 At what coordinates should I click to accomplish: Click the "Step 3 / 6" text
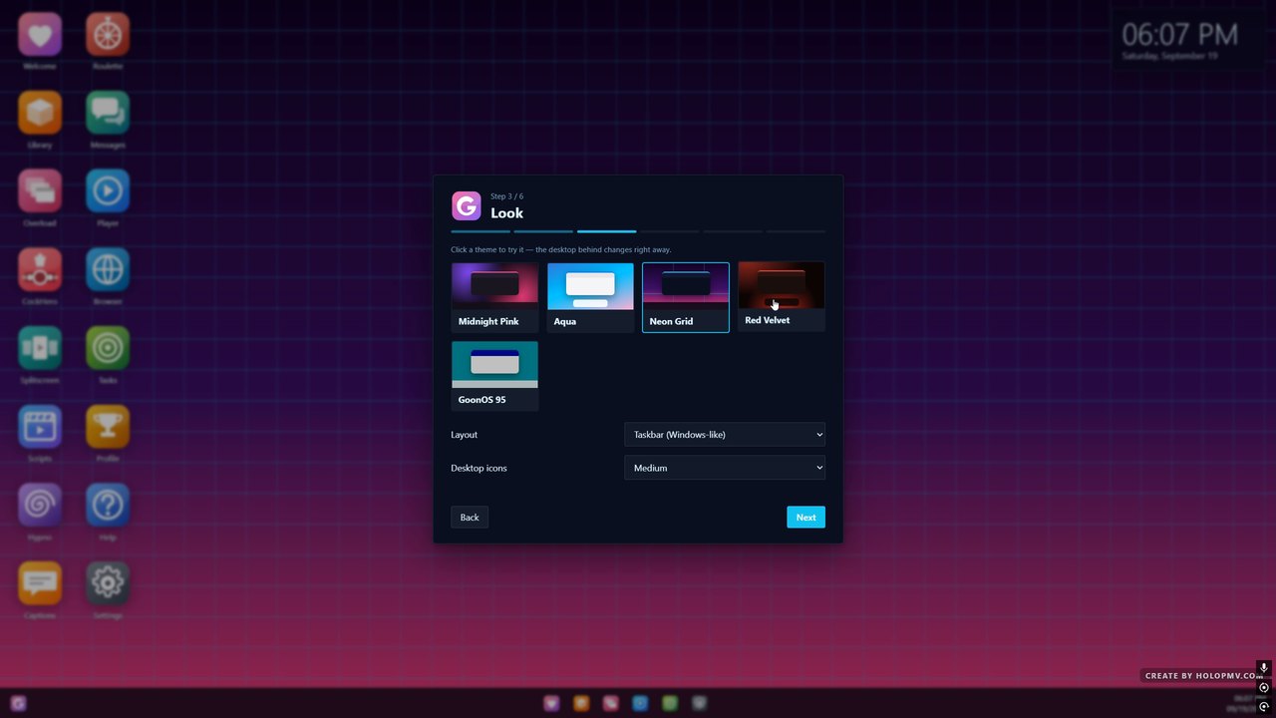[506, 196]
